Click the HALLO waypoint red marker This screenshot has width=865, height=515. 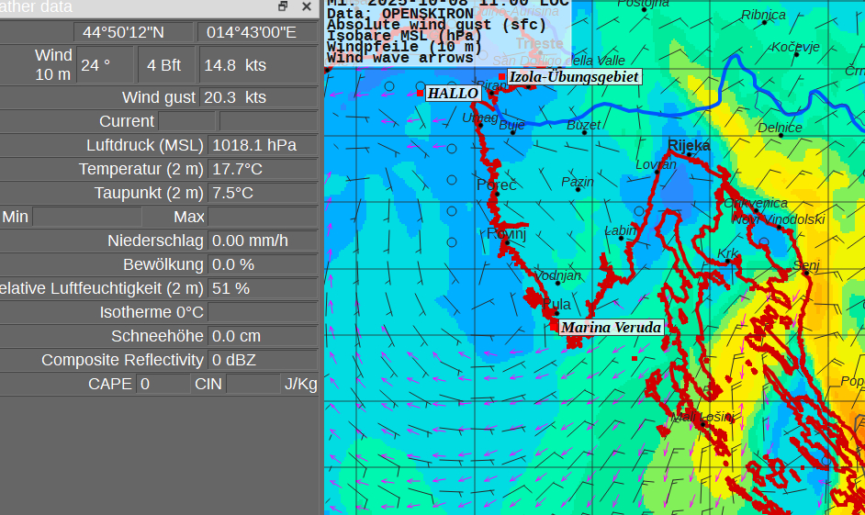pyautogui.click(x=421, y=93)
